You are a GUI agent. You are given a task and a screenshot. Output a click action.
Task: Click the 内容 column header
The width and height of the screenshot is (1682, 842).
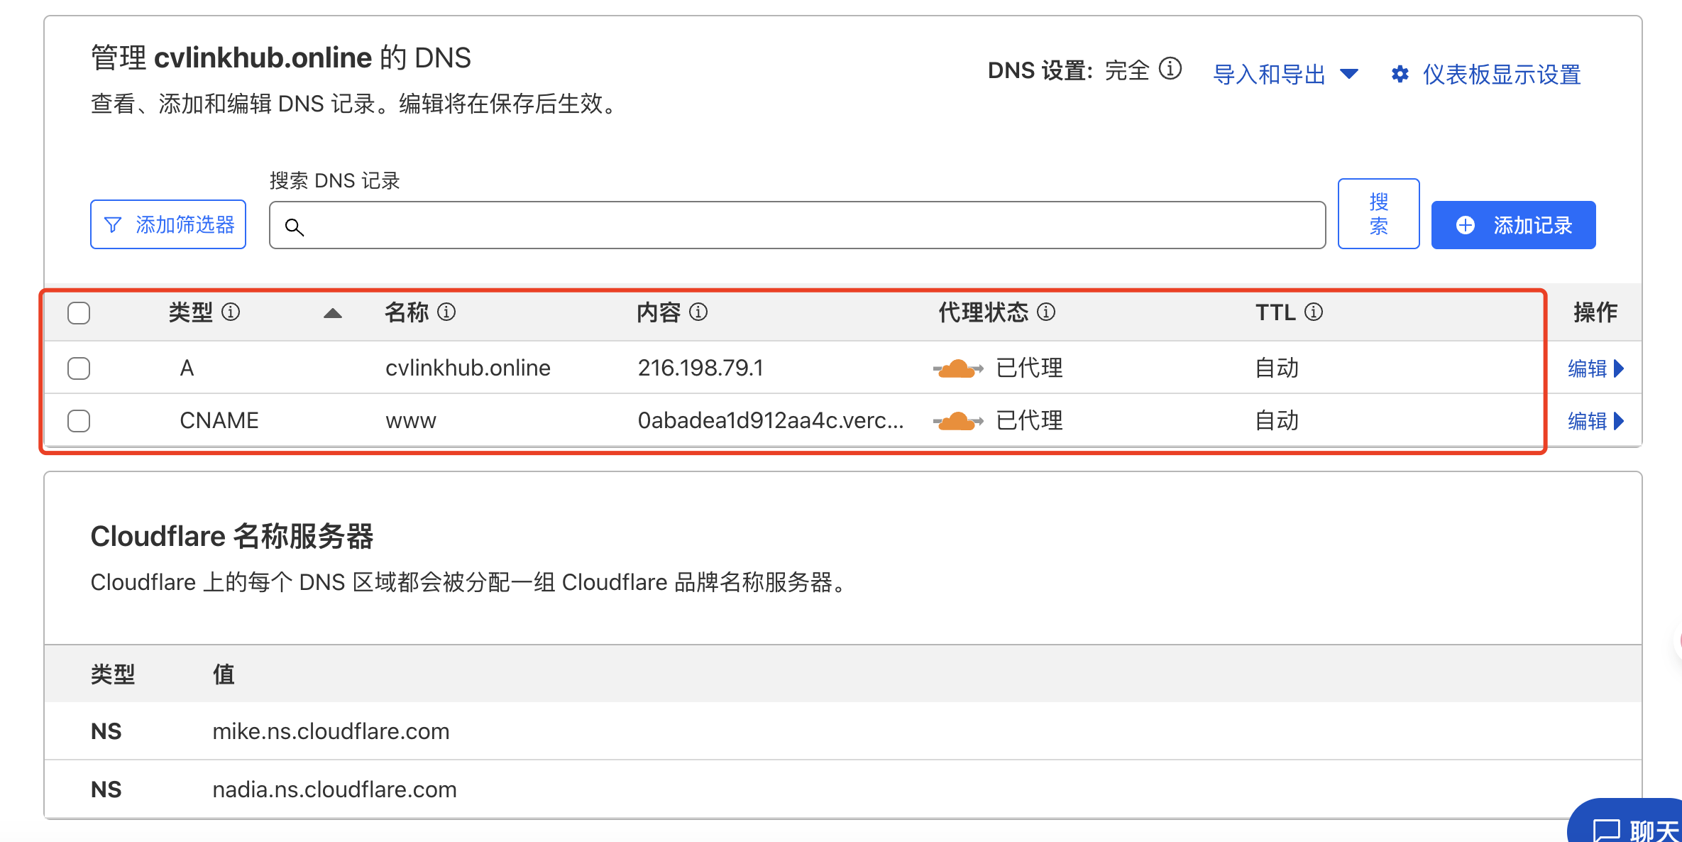tap(659, 312)
